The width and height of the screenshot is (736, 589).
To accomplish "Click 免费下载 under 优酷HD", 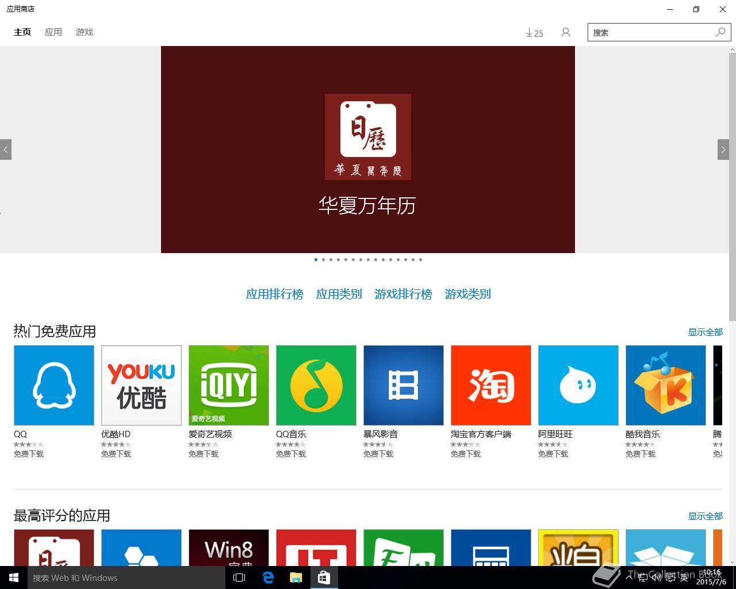I will (x=116, y=454).
